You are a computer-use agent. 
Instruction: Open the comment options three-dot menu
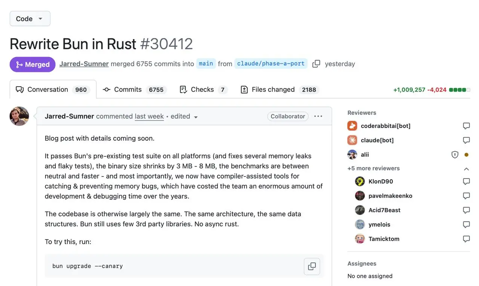pos(318,116)
